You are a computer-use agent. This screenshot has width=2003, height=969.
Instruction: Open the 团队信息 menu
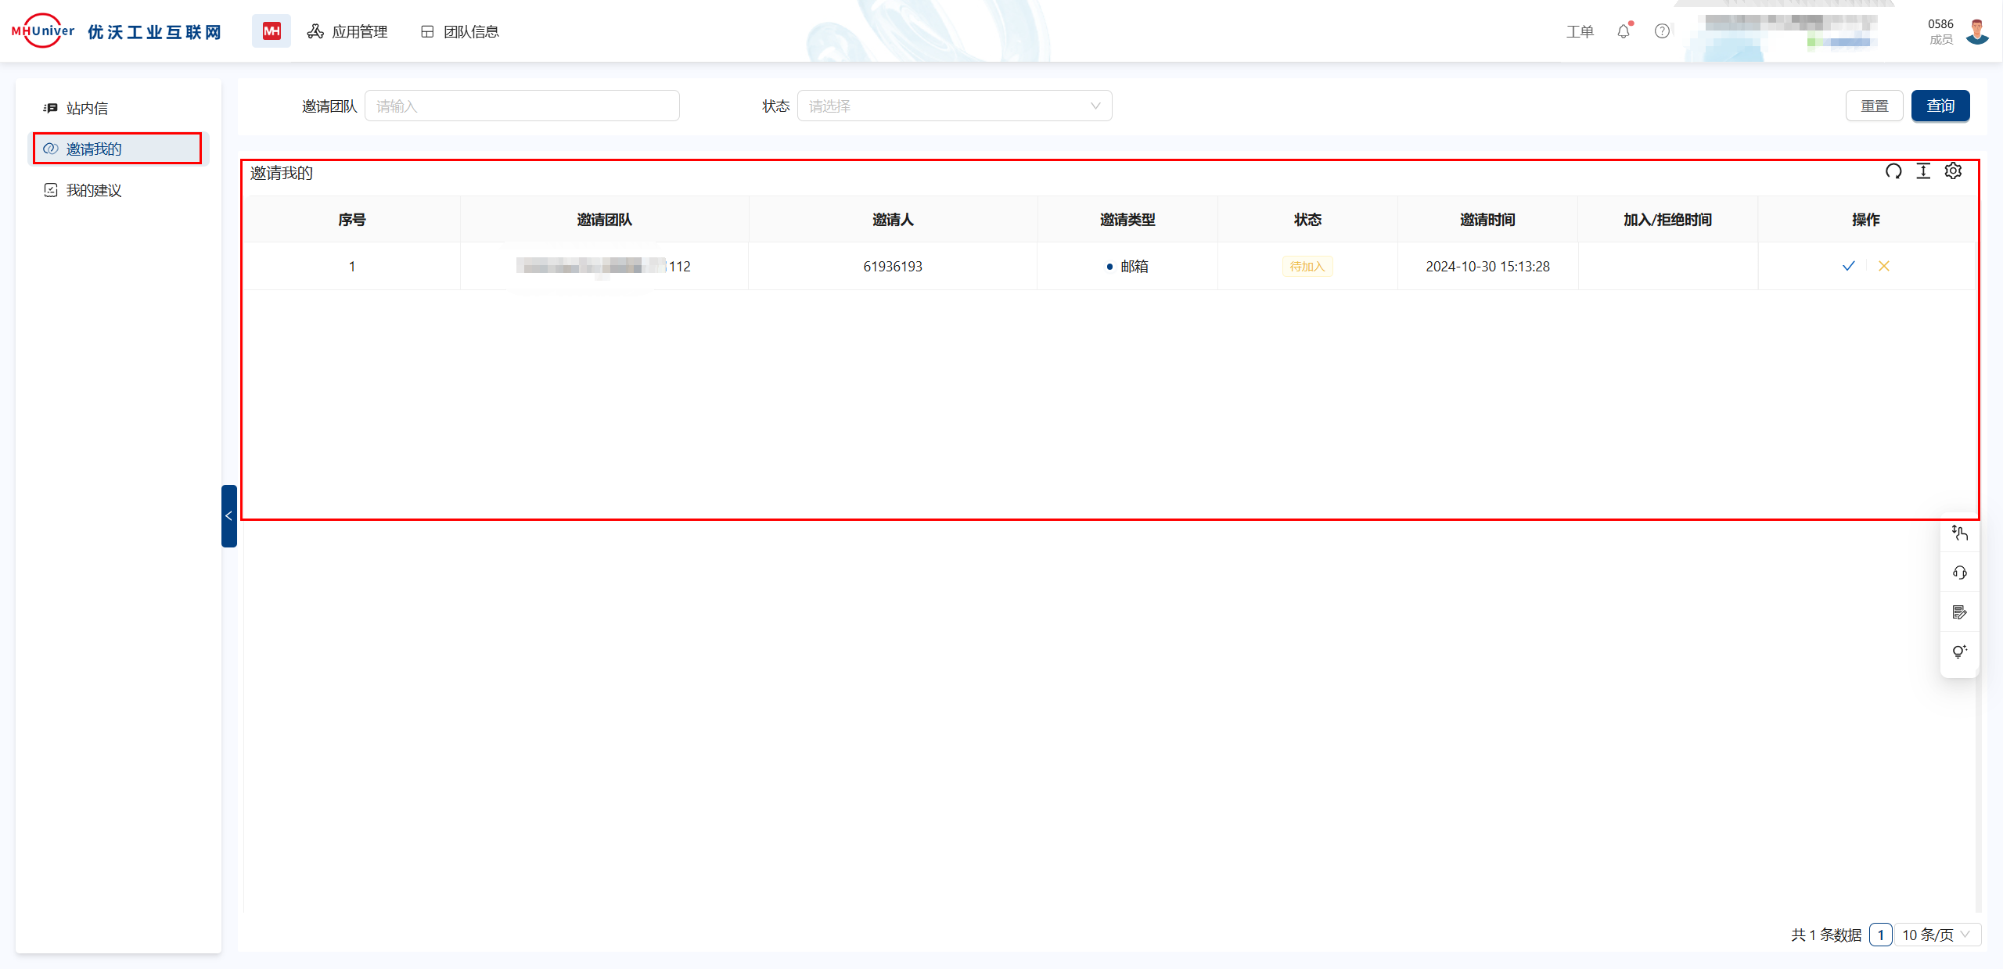click(460, 31)
